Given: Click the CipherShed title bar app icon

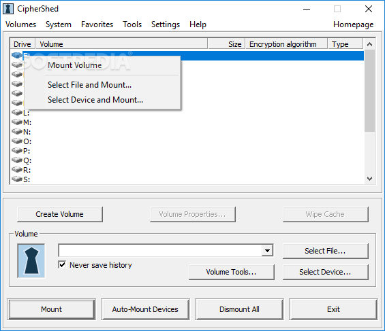Looking at the screenshot, I should pyautogui.click(x=8, y=9).
